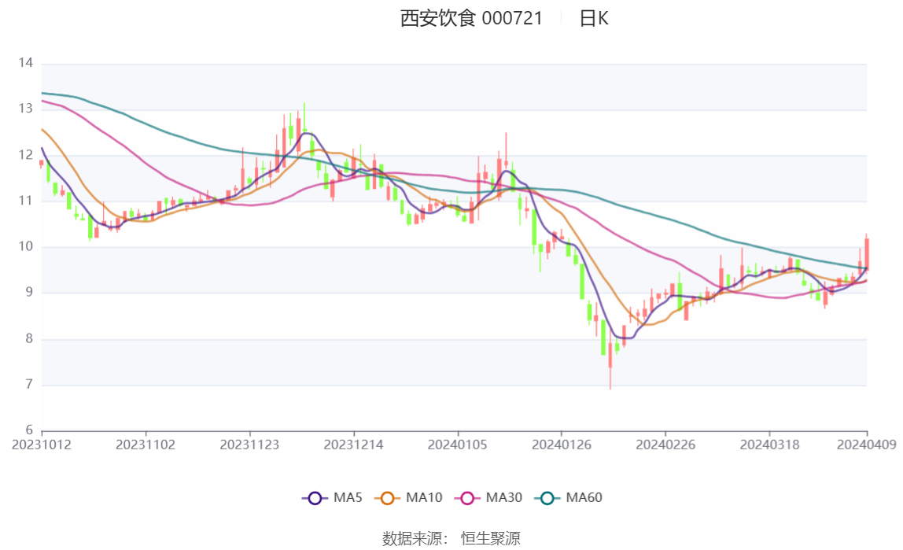Toggle the MA10 orange legend circle icon
The width and height of the screenshot is (903, 550).
tap(387, 498)
